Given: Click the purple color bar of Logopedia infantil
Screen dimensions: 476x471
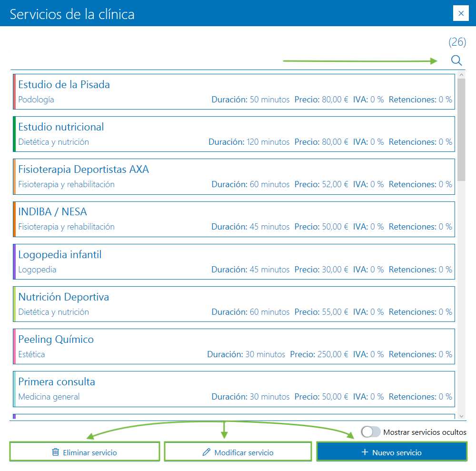Looking at the screenshot, I should point(15,261).
